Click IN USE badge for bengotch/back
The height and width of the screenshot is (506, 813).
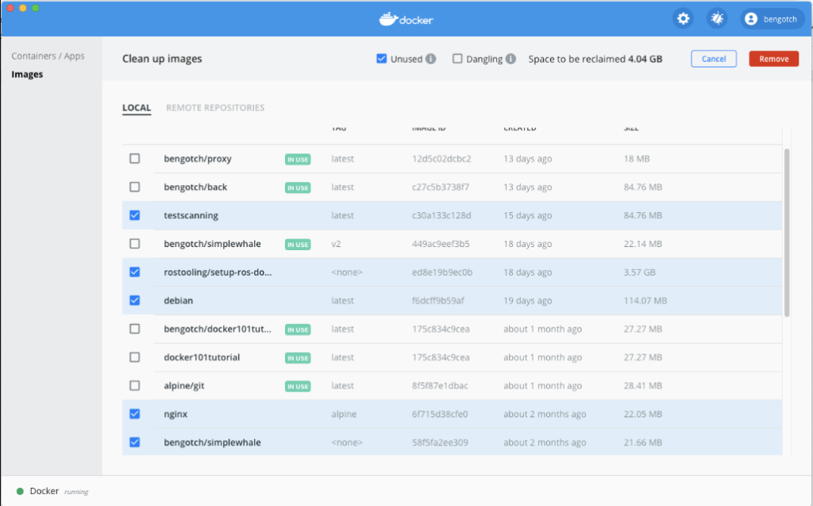coord(298,188)
